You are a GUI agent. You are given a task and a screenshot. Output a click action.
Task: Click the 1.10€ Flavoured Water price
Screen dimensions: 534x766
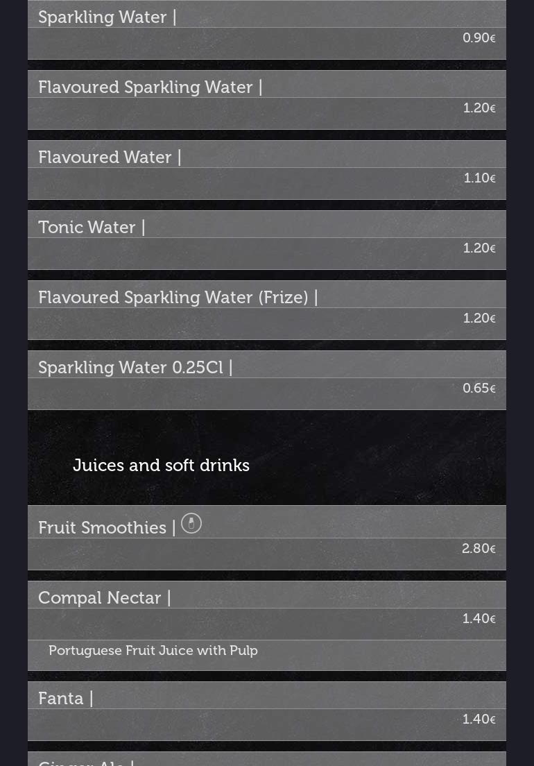click(x=479, y=178)
